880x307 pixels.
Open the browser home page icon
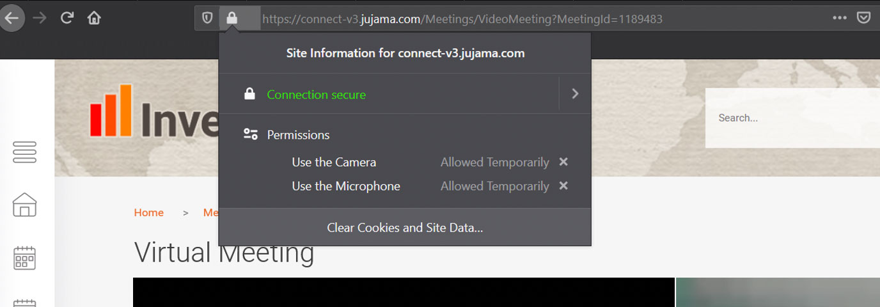94,18
